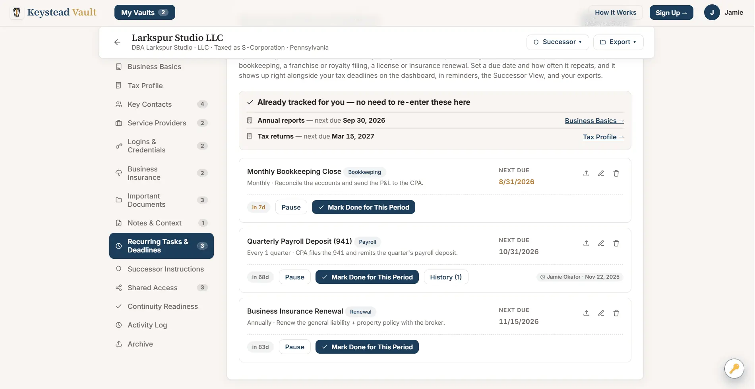Select Service Providers in sidebar
The height and width of the screenshot is (389, 755).
point(161,123)
